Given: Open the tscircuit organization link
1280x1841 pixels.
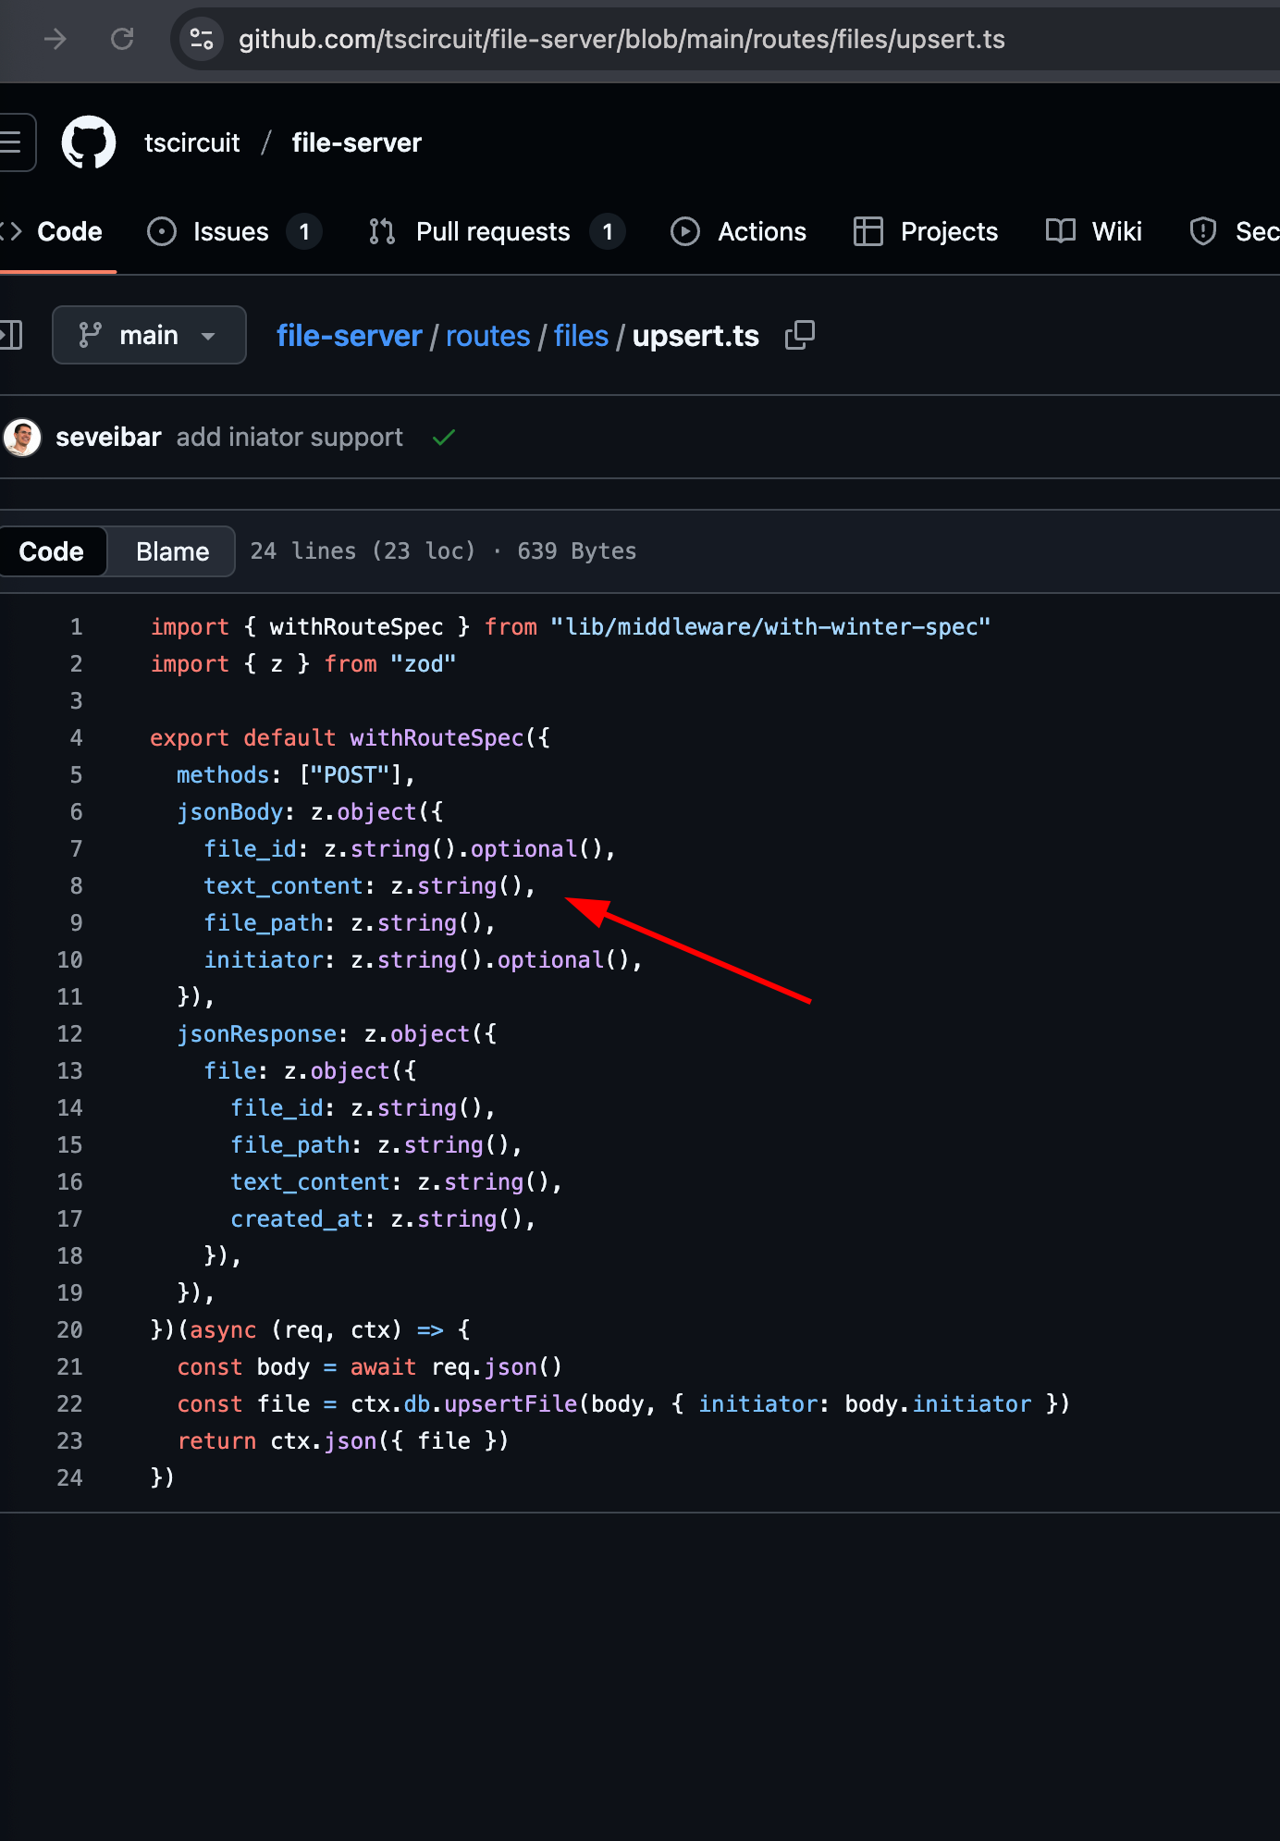Looking at the screenshot, I should pos(191,142).
